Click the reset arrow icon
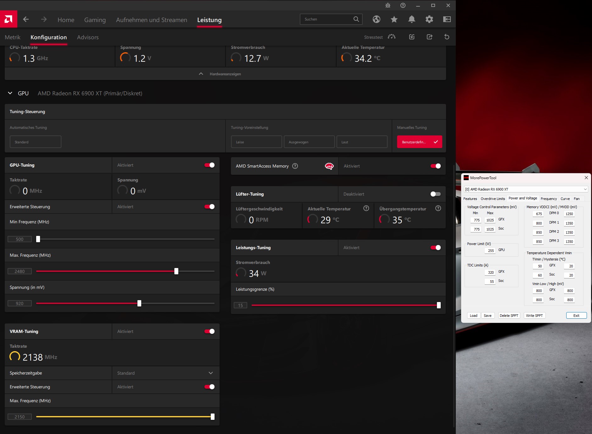The image size is (592, 434). [x=447, y=37]
